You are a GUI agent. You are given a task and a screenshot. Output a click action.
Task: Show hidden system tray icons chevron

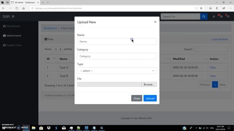tap(196, 128)
